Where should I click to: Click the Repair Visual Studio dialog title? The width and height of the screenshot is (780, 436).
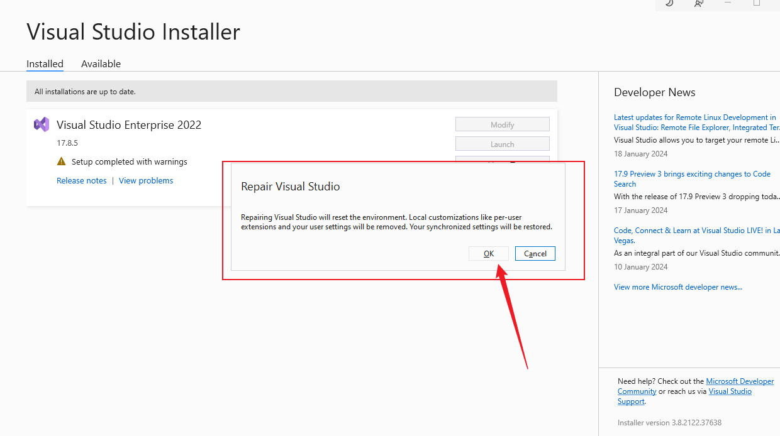(291, 187)
